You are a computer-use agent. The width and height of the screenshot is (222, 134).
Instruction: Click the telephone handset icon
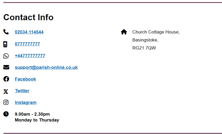[x=6, y=32]
